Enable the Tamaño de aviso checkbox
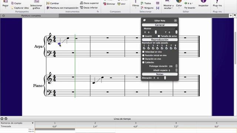Screen dimensions: 237x133 [159, 36]
